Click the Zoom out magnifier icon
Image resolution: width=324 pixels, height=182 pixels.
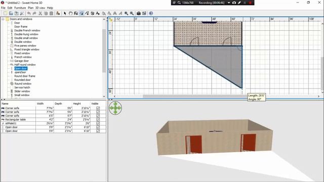click(x=132, y=13)
